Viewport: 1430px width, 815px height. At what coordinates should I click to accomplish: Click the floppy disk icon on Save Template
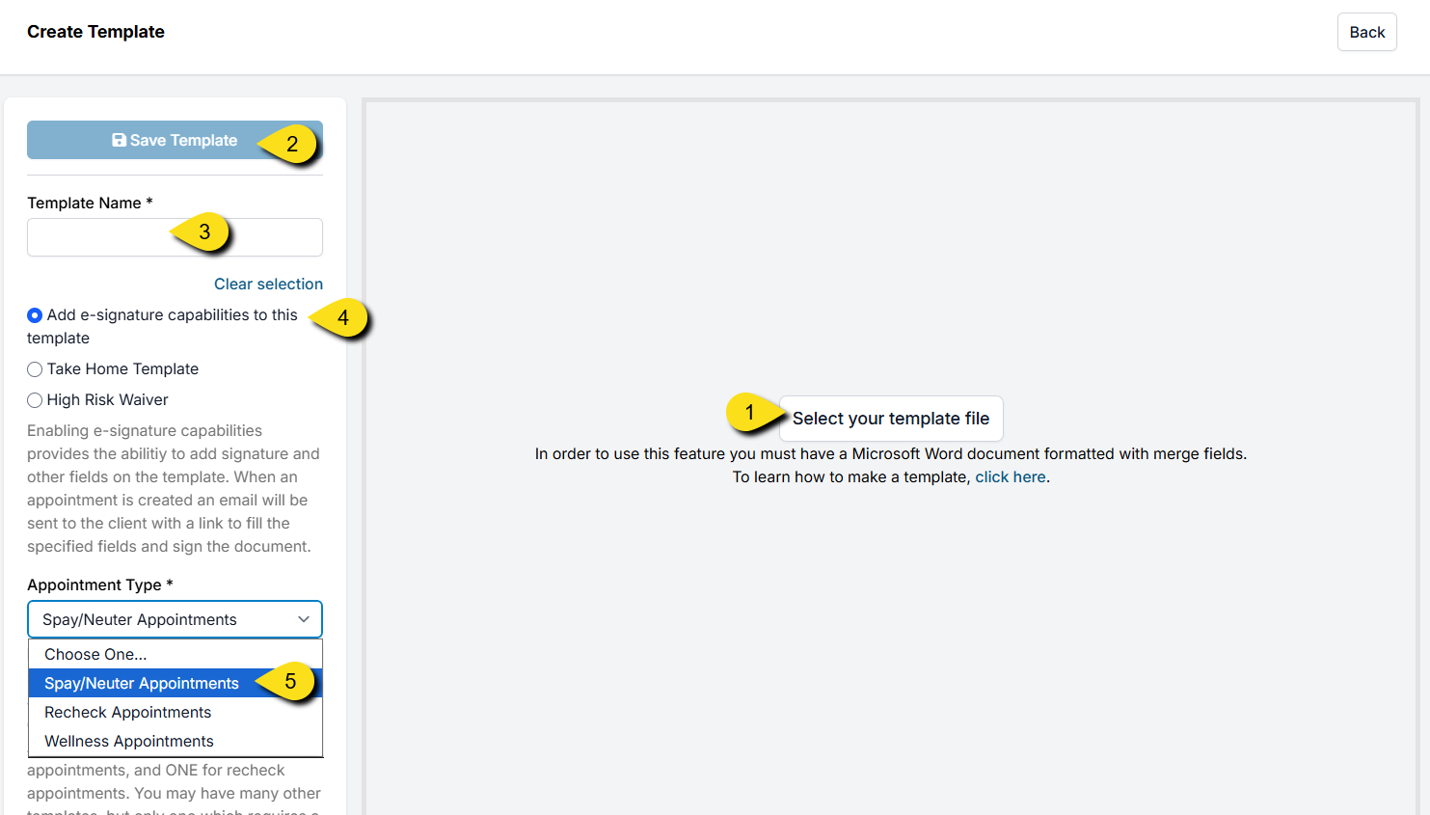pyautogui.click(x=119, y=140)
